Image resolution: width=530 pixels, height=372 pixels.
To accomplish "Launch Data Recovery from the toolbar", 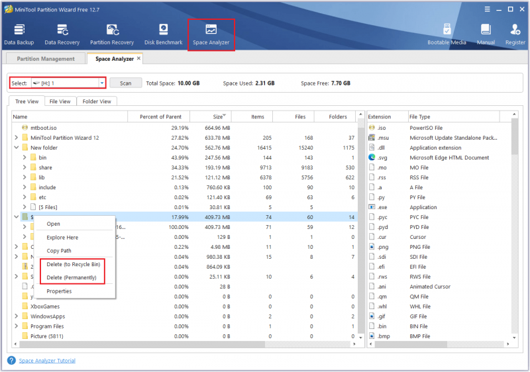I will point(62,34).
